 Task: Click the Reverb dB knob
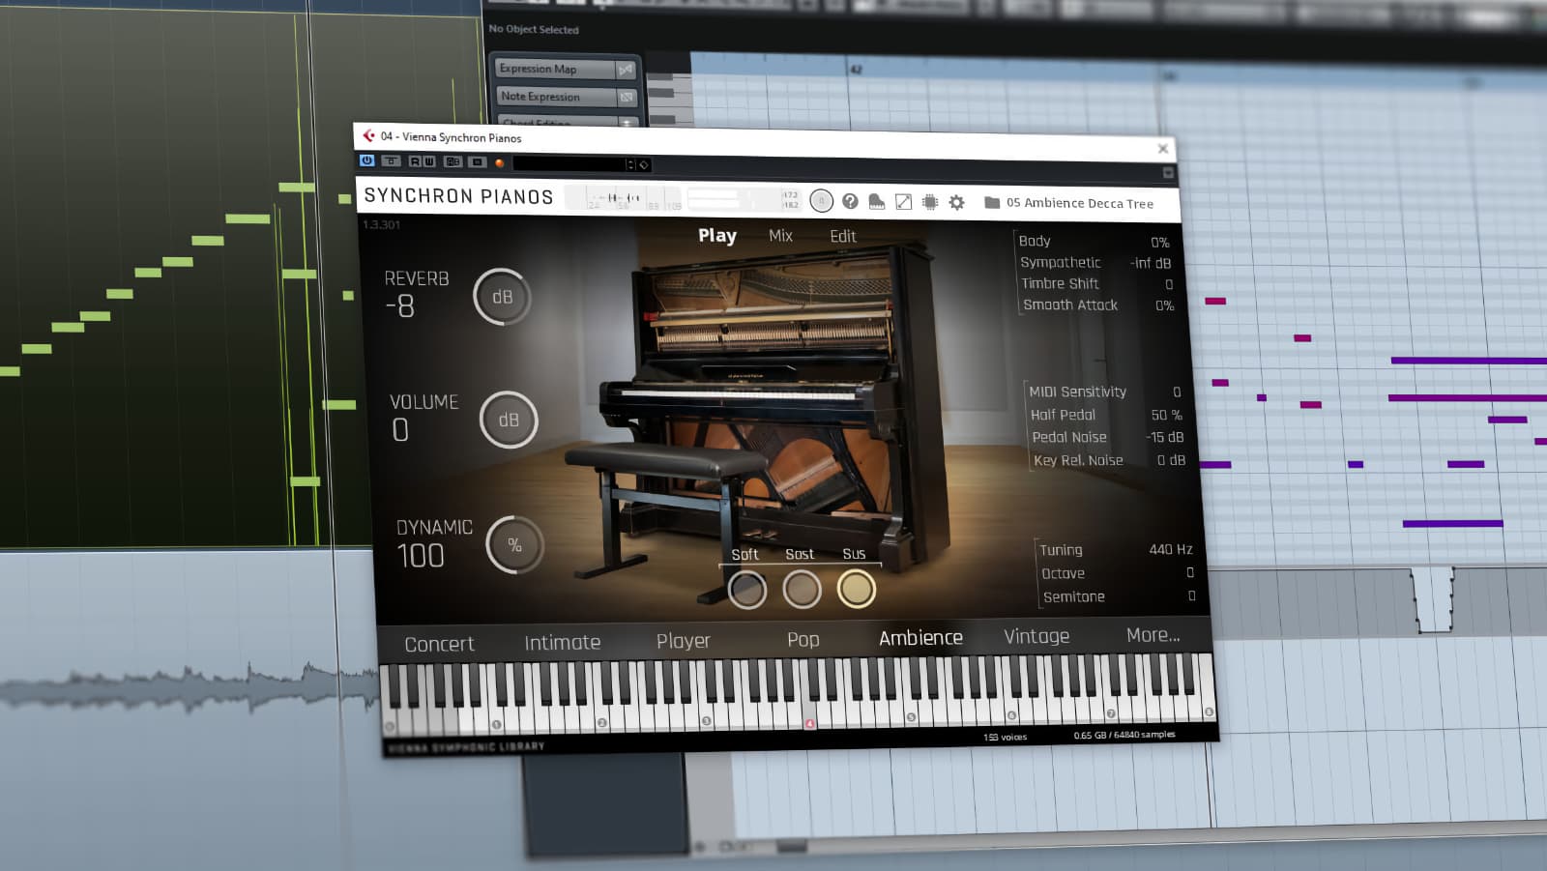[502, 297]
